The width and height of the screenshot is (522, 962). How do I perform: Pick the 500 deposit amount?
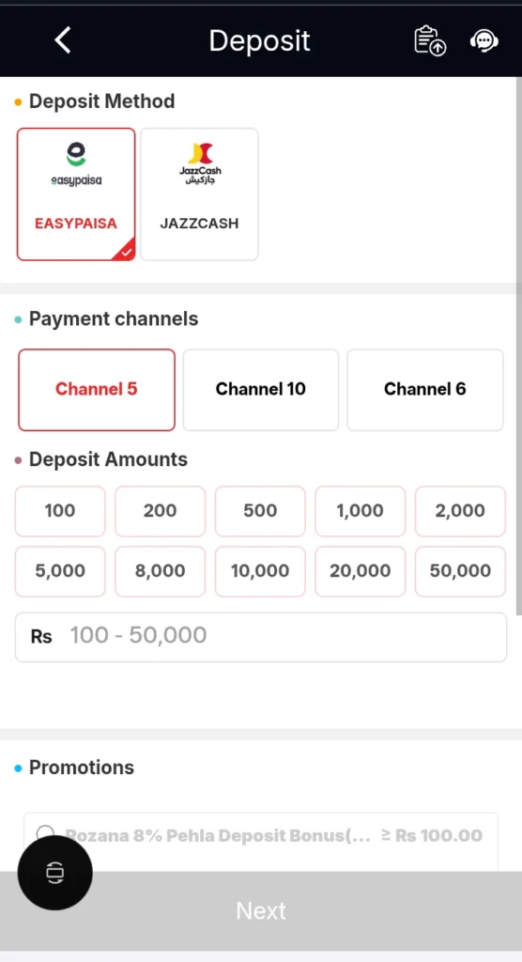(x=260, y=511)
